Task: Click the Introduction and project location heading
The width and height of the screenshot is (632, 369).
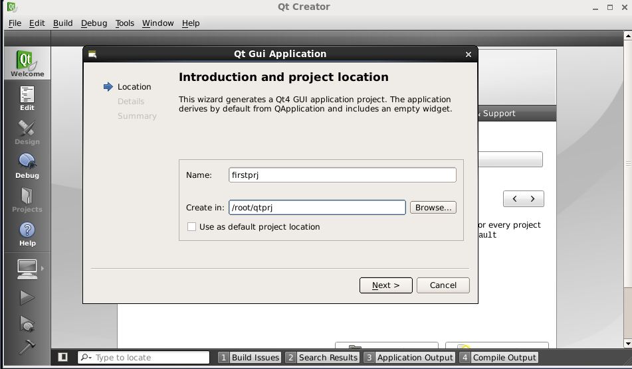Action: 284,77
